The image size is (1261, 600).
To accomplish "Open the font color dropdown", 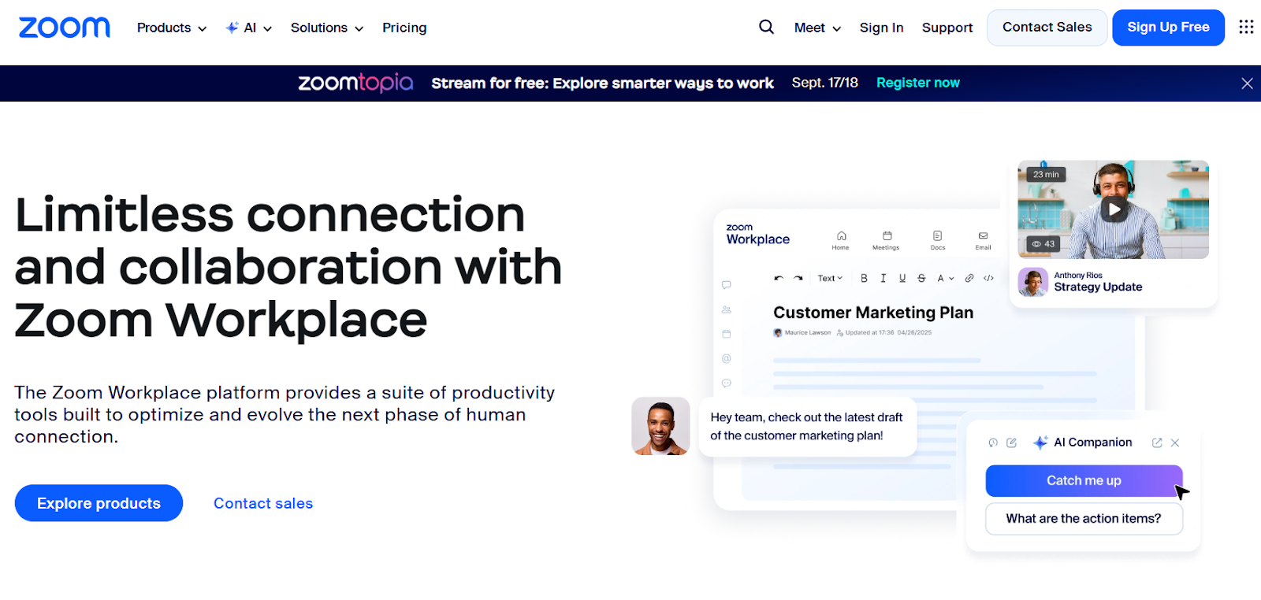I will coord(945,278).
